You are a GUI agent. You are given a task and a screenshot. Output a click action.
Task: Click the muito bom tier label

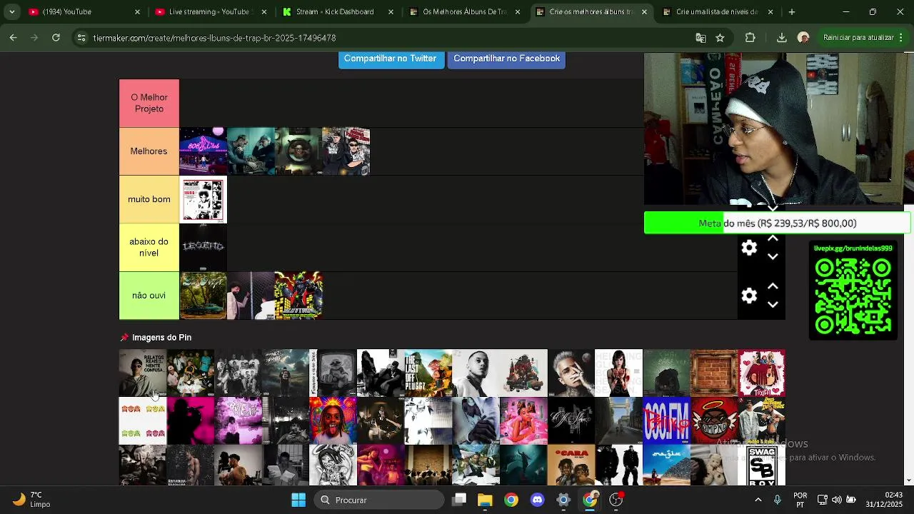pos(149,199)
